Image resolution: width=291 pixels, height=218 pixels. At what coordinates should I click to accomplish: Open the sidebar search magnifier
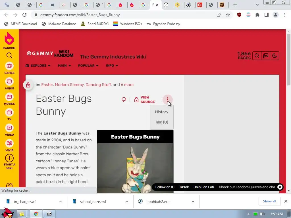pyautogui.click(x=9, y=55)
